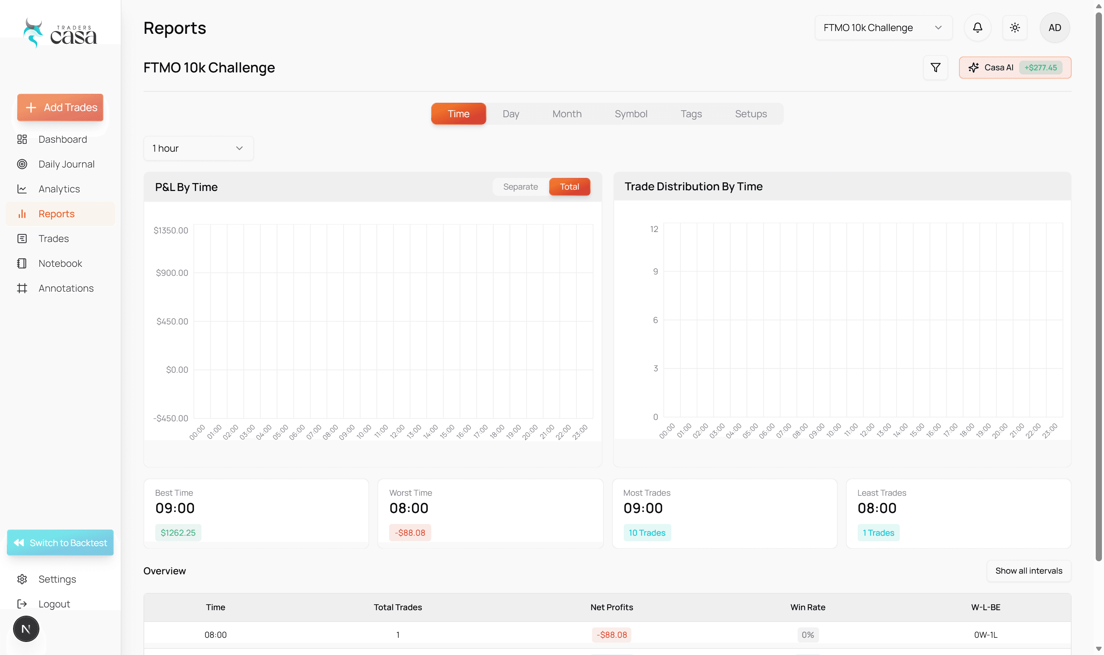Click the Overview heading
The height and width of the screenshot is (655, 1104).
[x=164, y=571]
